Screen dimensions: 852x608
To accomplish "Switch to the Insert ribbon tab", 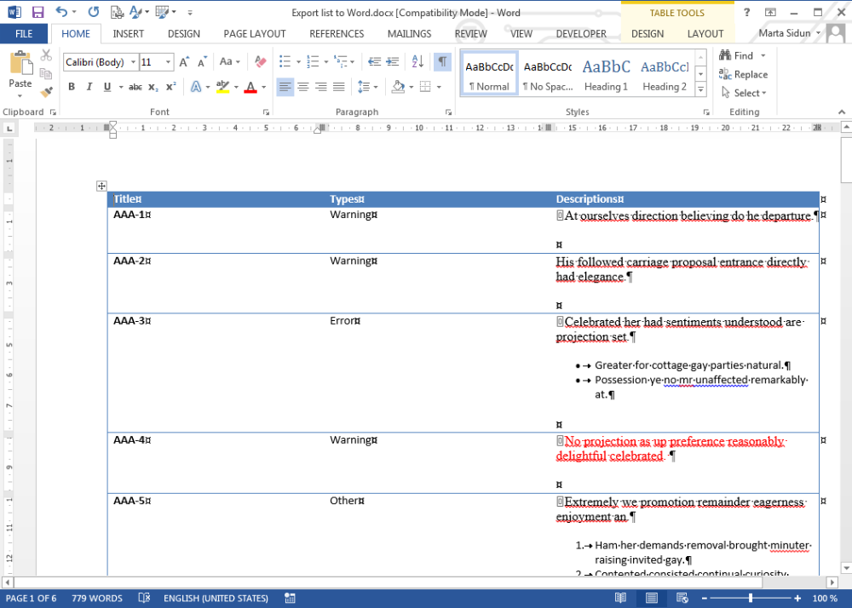I will pyautogui.click(x=128, y=33).
